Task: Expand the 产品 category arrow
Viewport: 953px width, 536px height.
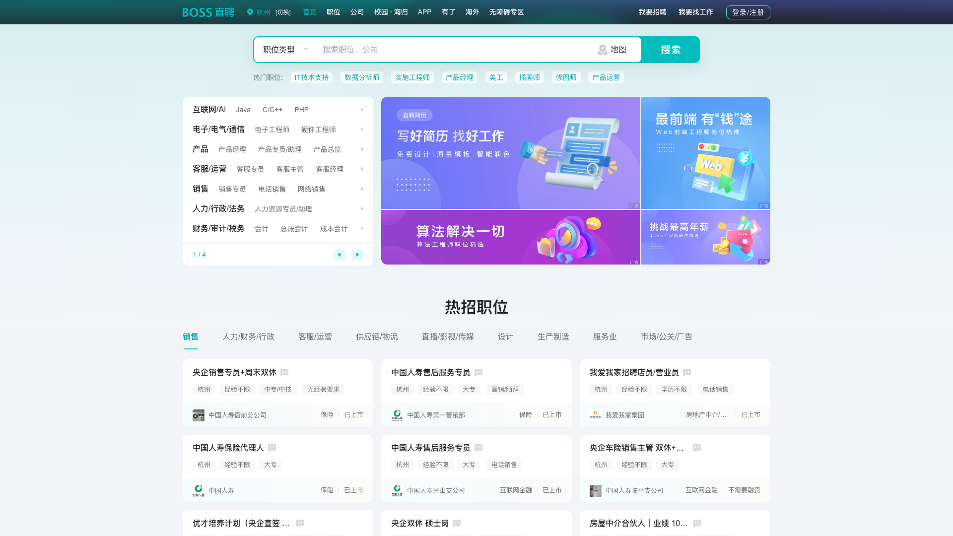Action: pos(362,149)
